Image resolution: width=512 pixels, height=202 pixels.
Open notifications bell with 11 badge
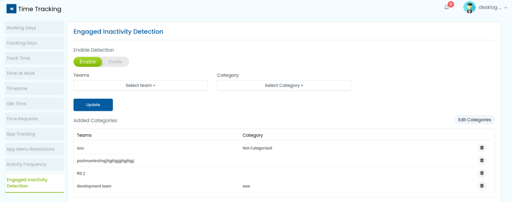tap(446, 7)
